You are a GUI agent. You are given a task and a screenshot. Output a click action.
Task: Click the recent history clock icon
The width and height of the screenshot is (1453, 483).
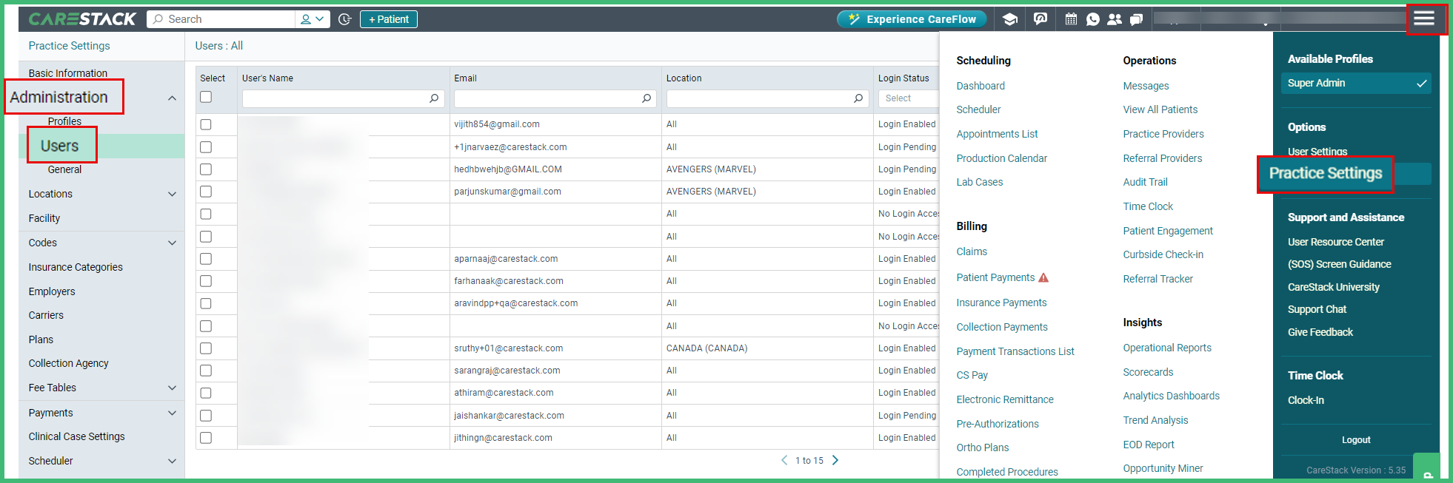pos(344,19)
